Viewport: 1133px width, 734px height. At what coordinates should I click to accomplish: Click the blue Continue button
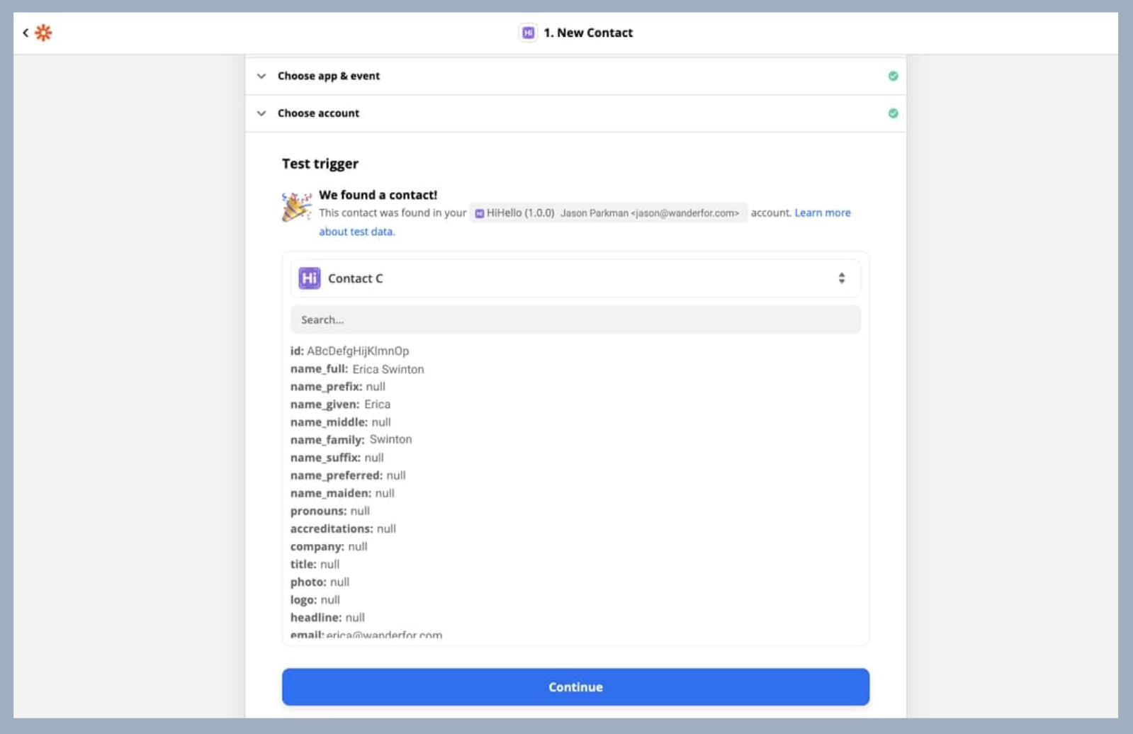pos(575,687)
